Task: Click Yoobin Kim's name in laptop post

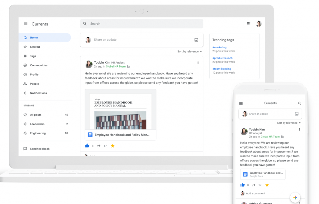Action: pyautogui.click(x=102, y=62)
